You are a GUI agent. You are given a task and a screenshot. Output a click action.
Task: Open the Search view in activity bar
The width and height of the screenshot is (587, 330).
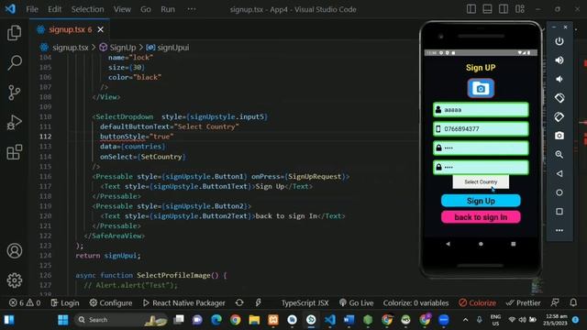pos(15,62)
